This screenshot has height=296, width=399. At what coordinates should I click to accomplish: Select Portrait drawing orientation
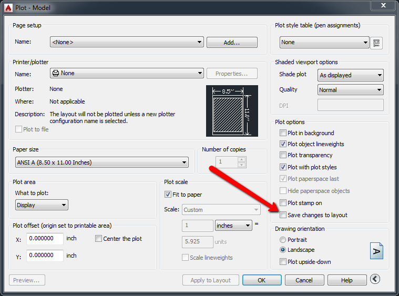coord(283,240)
